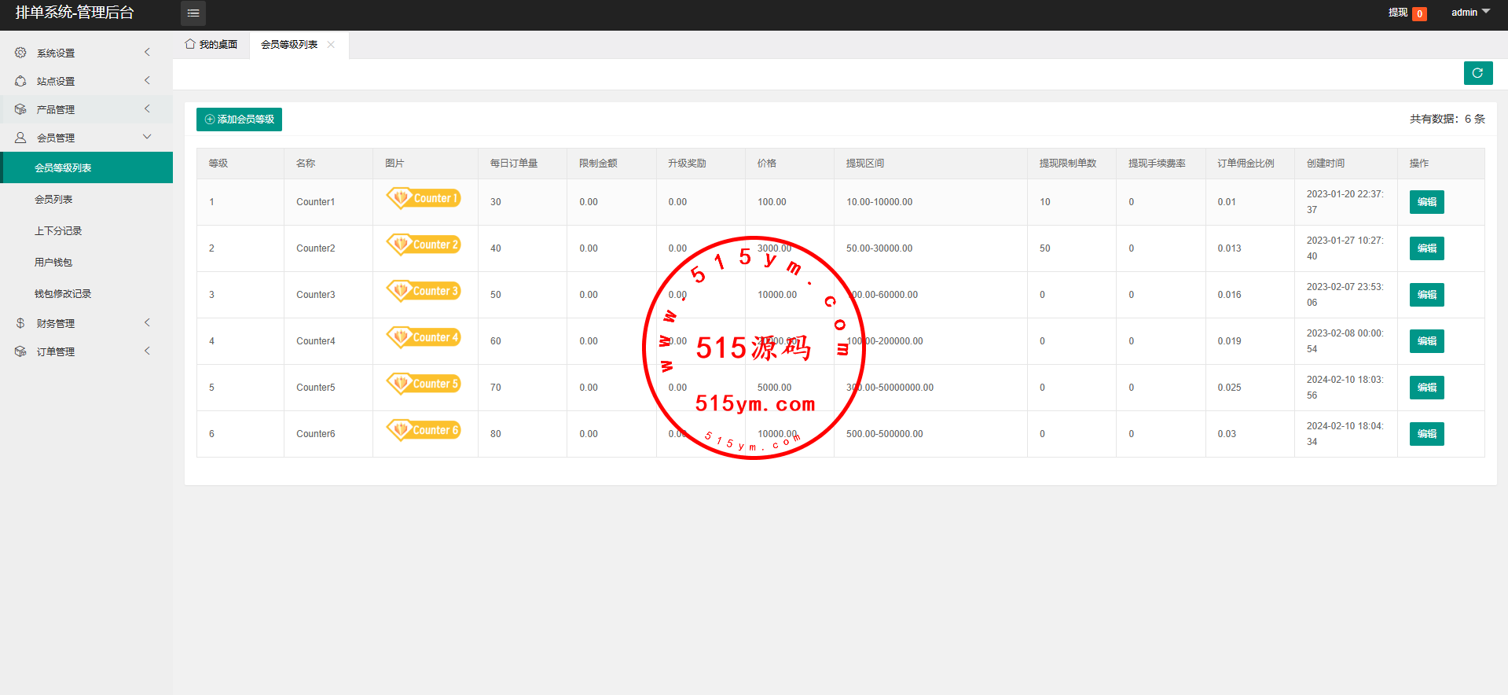The height and width of the screenshot is (695, 1508).
Task: Expand the 系统设置 menu arrow
Action: pos(147,52)
